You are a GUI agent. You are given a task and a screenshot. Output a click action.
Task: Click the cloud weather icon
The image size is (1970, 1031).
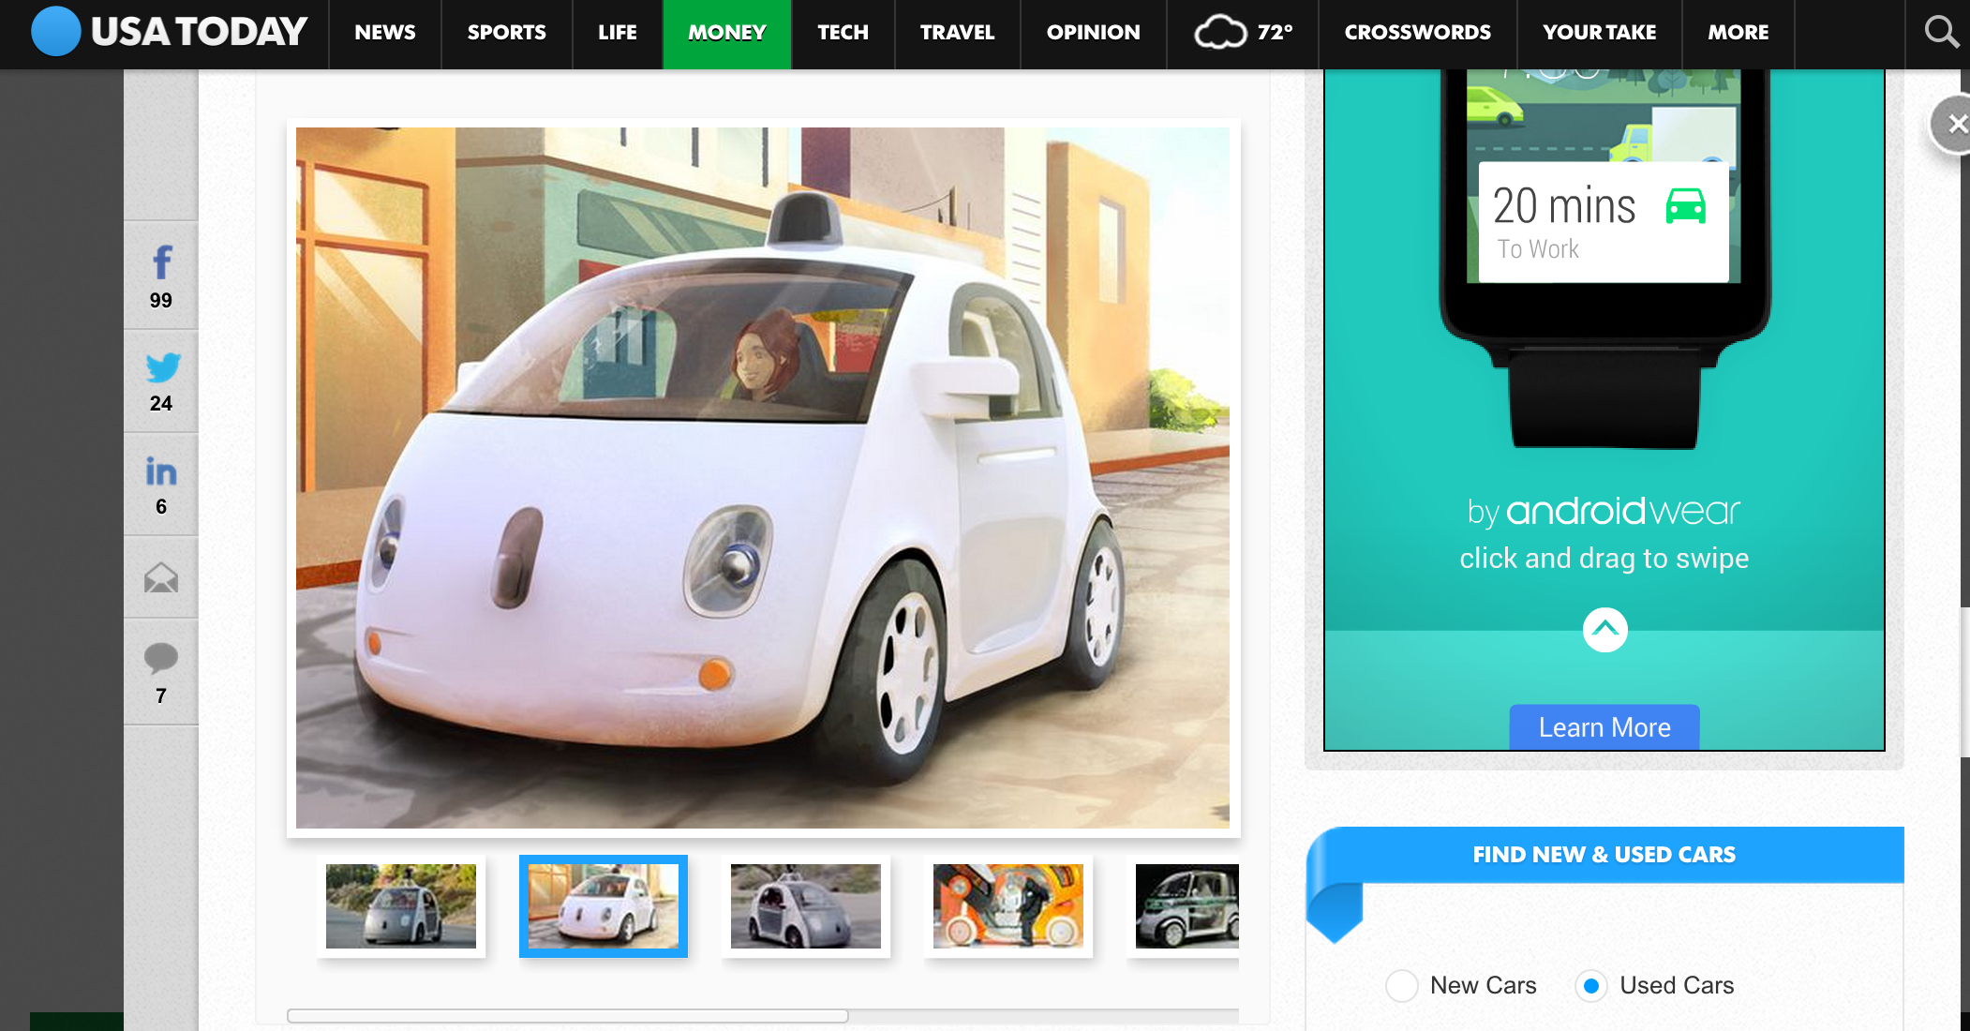click(x=1220, y=33)
